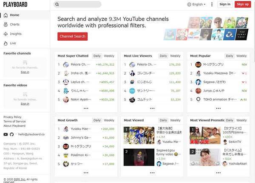
Task: Open the Insights sidebar item
Action: point(25,34)
